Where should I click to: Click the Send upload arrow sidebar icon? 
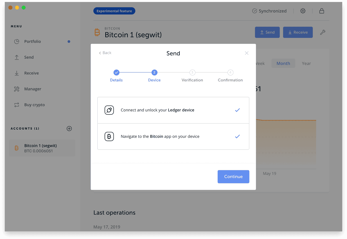pyautogui.click(x=17, y=57)
